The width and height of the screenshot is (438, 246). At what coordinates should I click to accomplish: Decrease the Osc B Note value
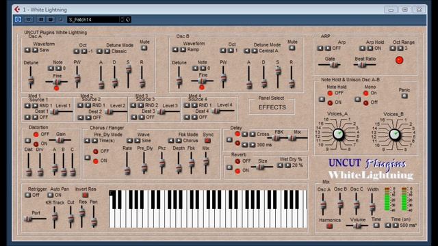coord(195,68)
